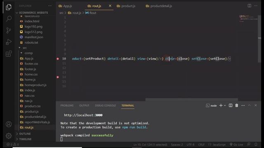Open the Source Control view
Viewport: 264px width, 148px height.
click(x=9, y=30)
